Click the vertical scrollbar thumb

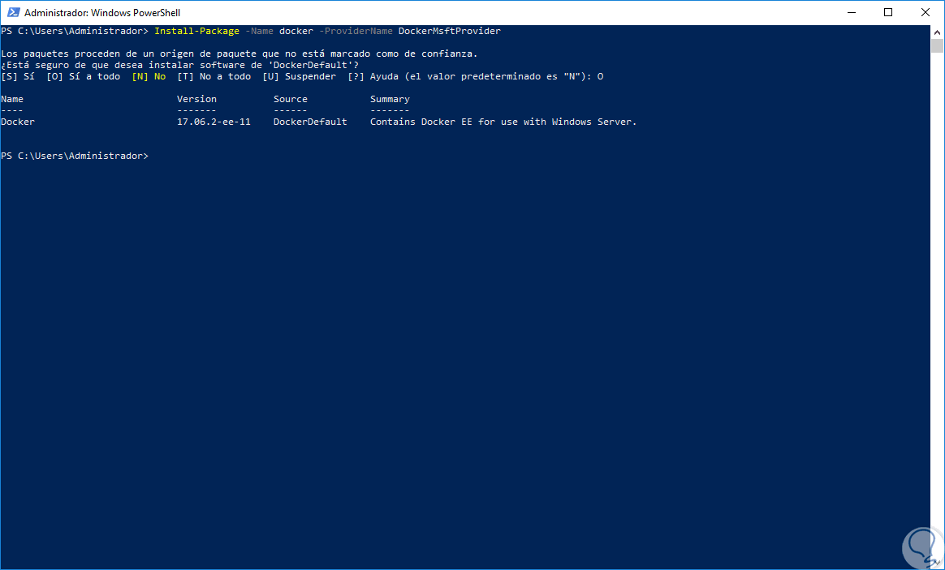pyautogui.click(x=937, y=45)
